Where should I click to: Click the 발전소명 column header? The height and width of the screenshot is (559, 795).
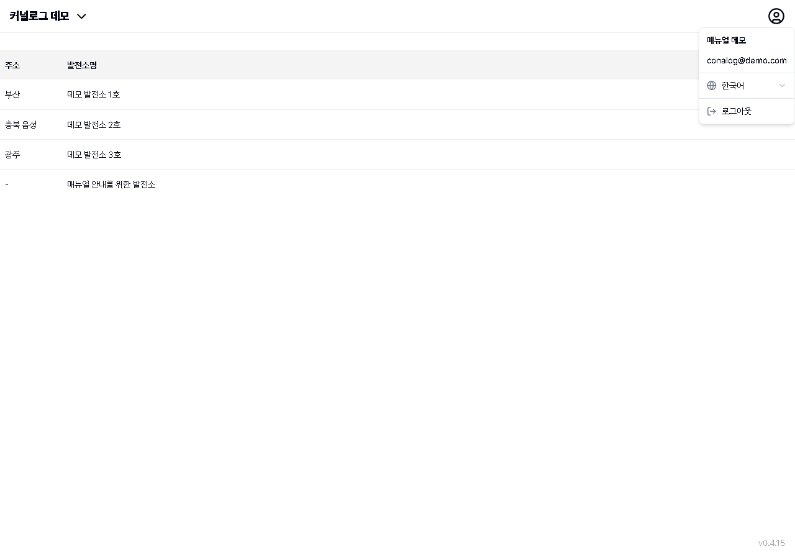coord(82,65)
